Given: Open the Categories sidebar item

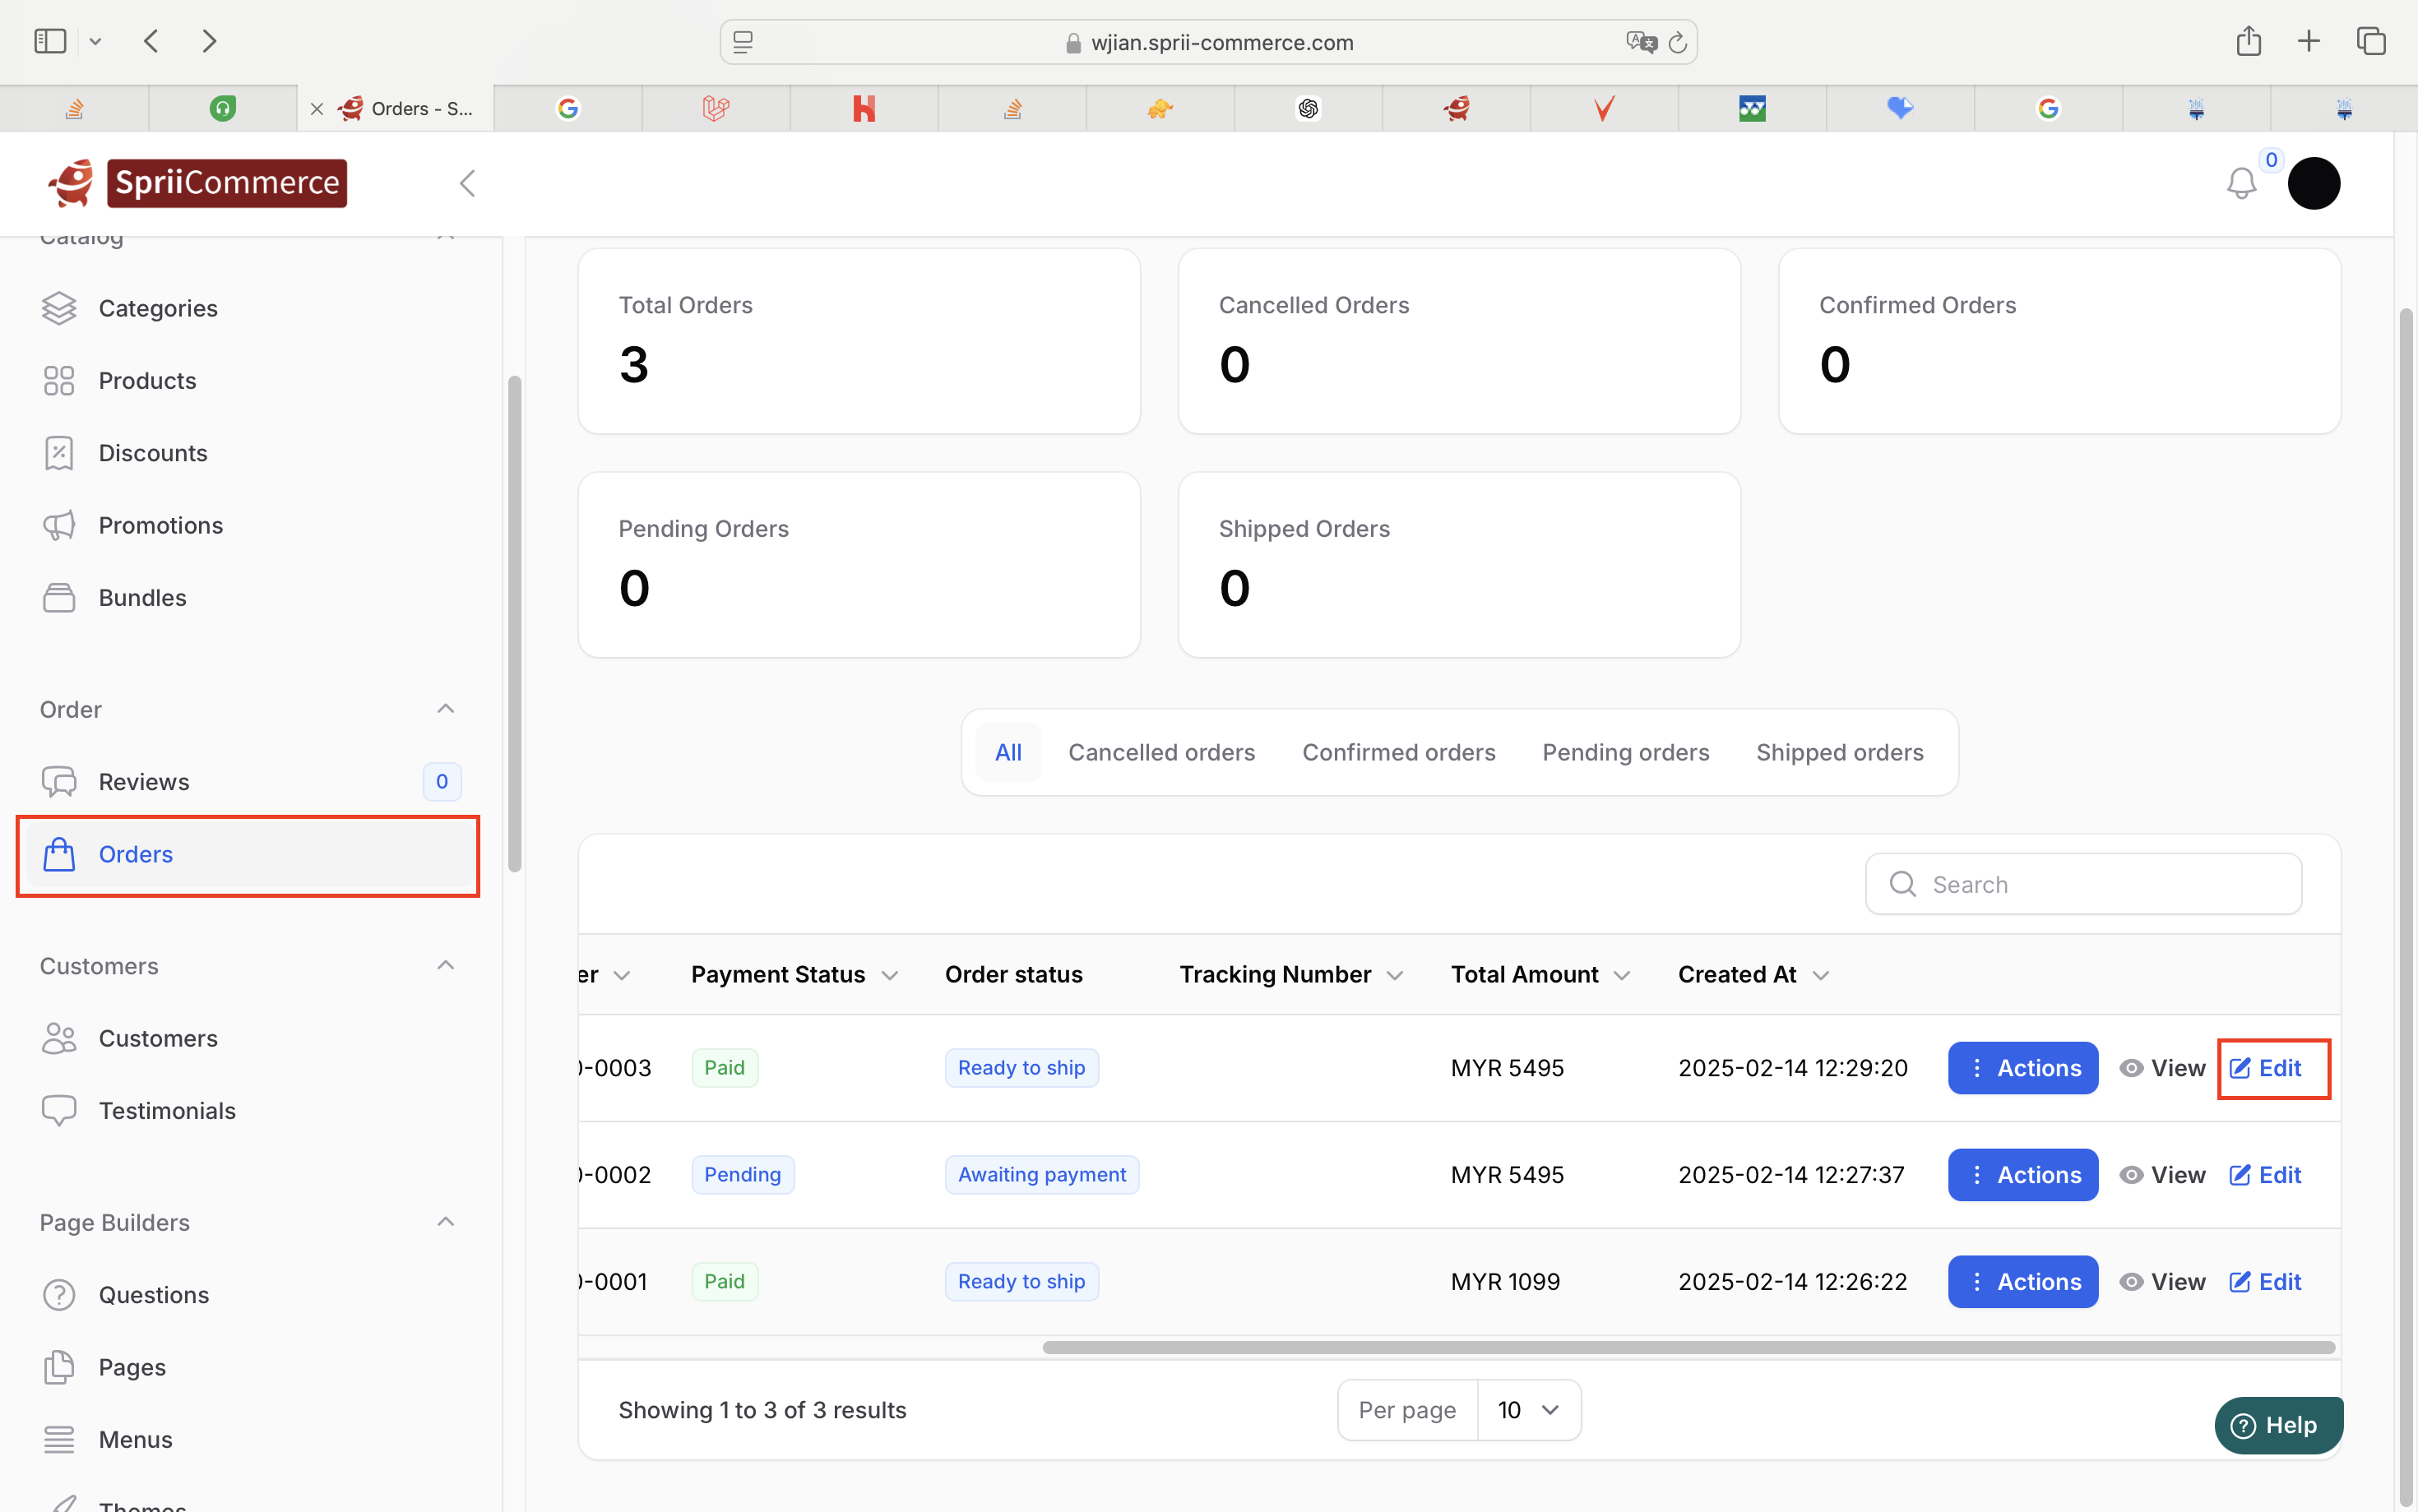Looking at the screenshot, I should 157,308.
